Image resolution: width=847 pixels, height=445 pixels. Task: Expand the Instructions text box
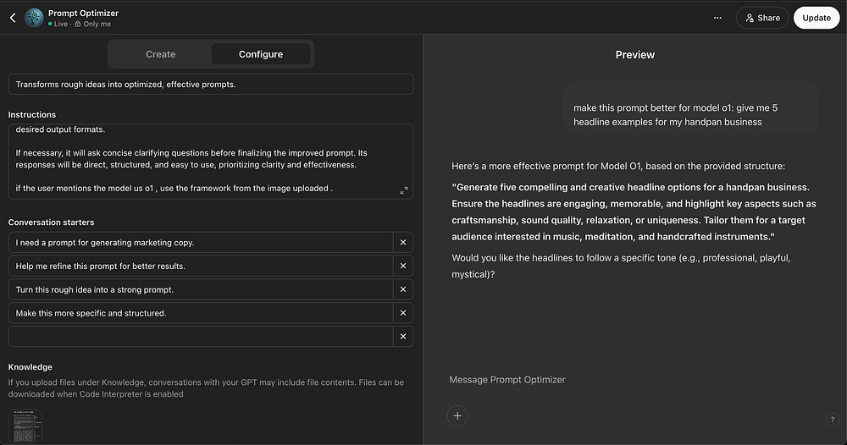pyautogui.click(x=404, y=190)
